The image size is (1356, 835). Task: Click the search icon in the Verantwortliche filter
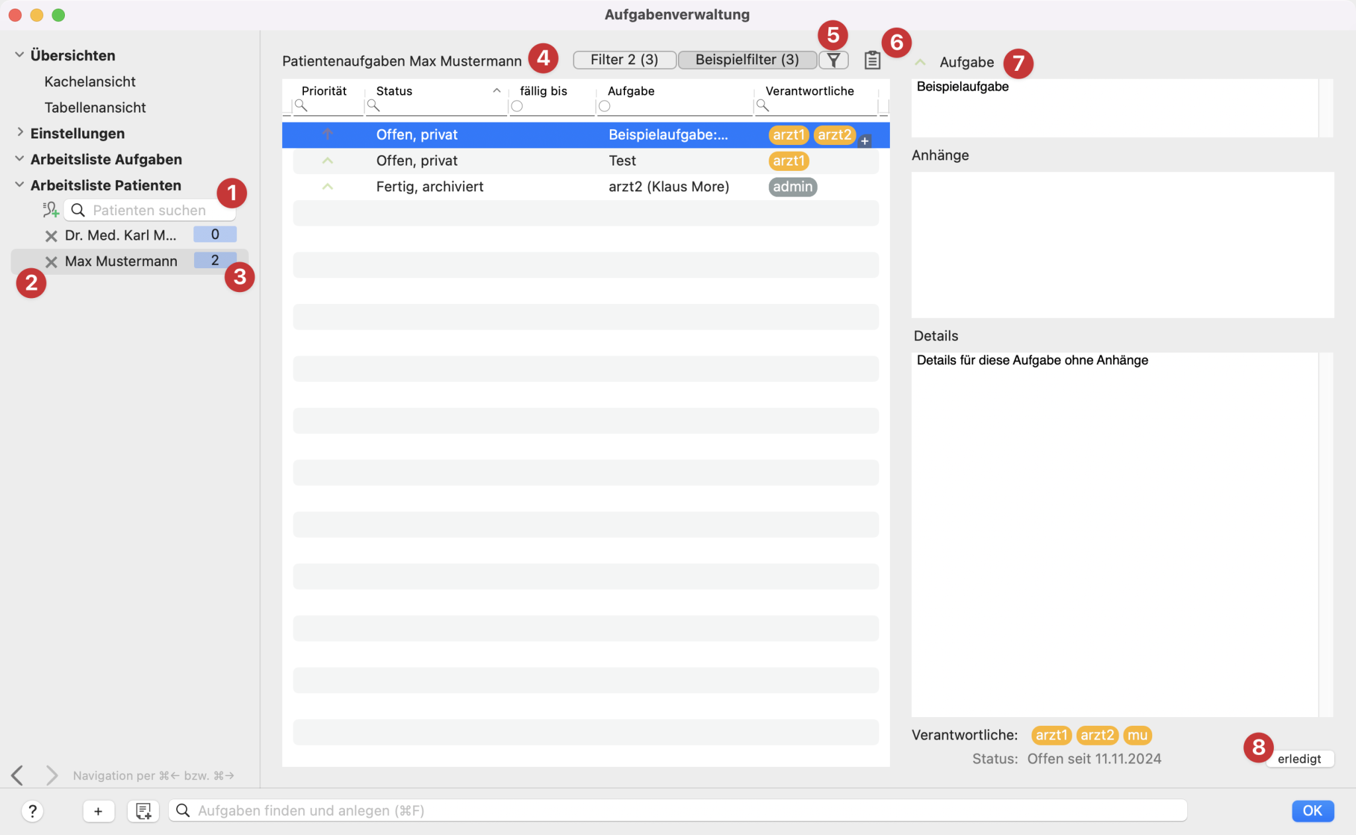tap(763, 106)
